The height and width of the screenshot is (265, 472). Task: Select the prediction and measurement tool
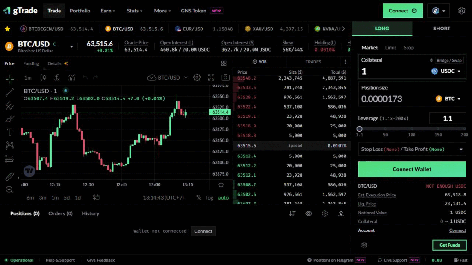click(x=9, y=159)
